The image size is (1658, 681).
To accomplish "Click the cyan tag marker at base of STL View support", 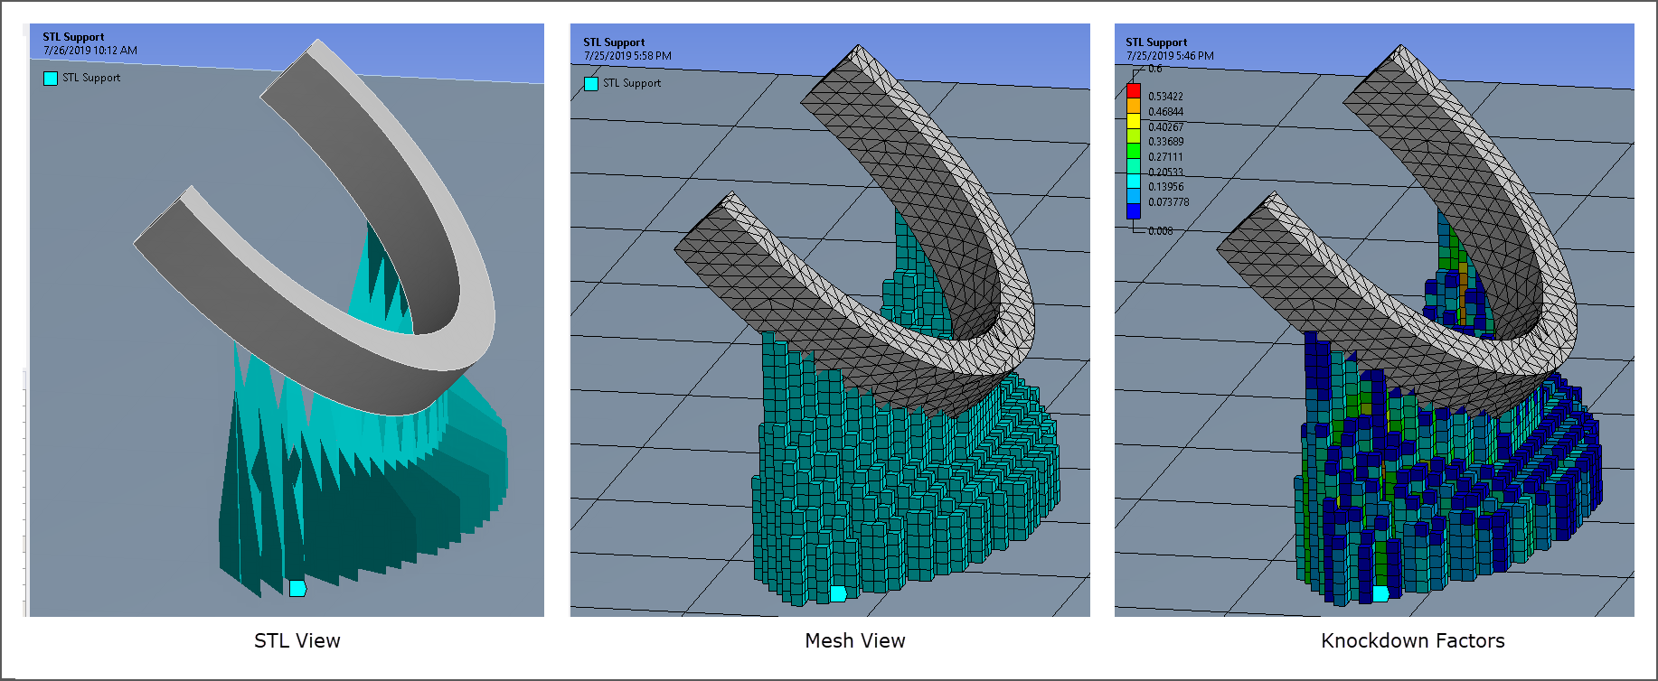I will pyautogui.click(x=297, y=589).
